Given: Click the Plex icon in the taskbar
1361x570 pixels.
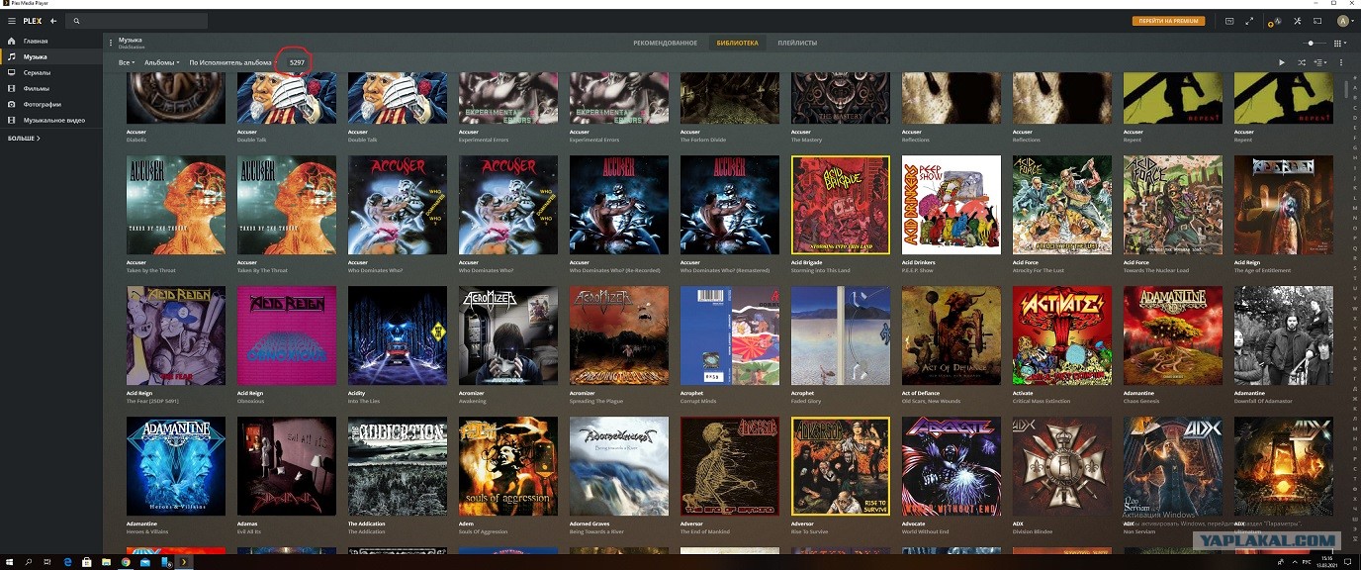Looking at the screenshot, I should pos(184,561).
